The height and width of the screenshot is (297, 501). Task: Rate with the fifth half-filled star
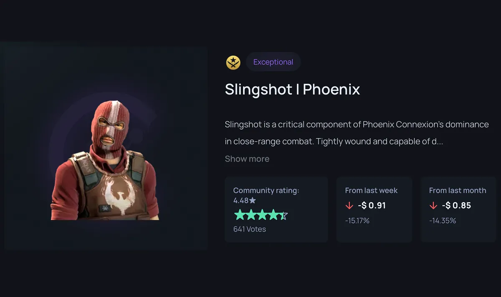(283, 215)
